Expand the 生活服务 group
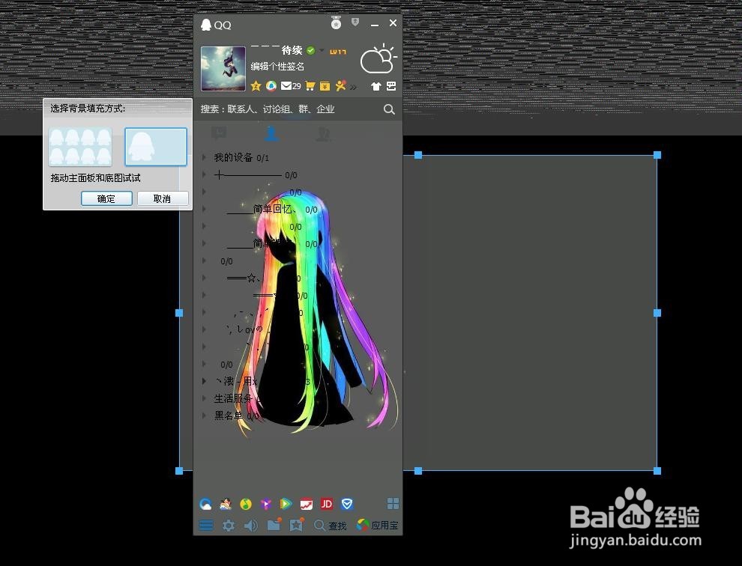This screenshot has width=742, height=566. (205, 398)
